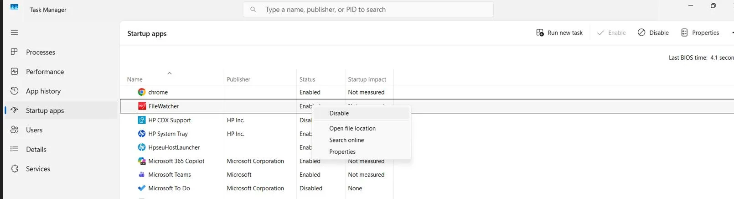Click the Services gear icon
This screenshot has height=199, width=734.
[15, 168]
